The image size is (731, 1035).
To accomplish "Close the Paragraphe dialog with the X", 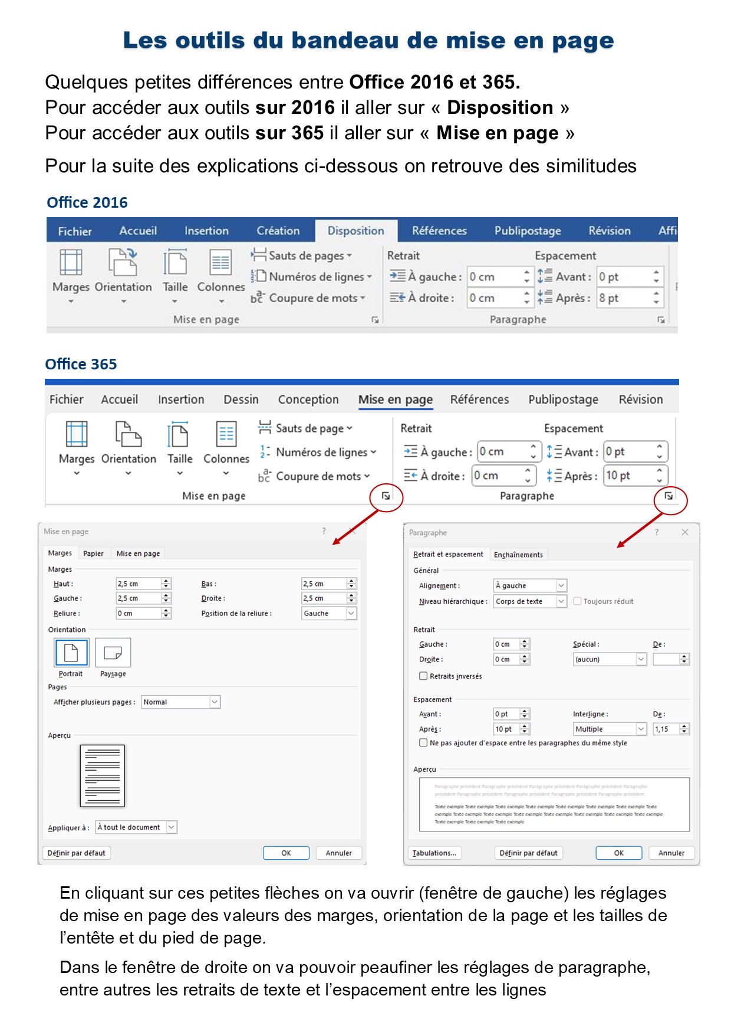I will [x=685, y=532].
